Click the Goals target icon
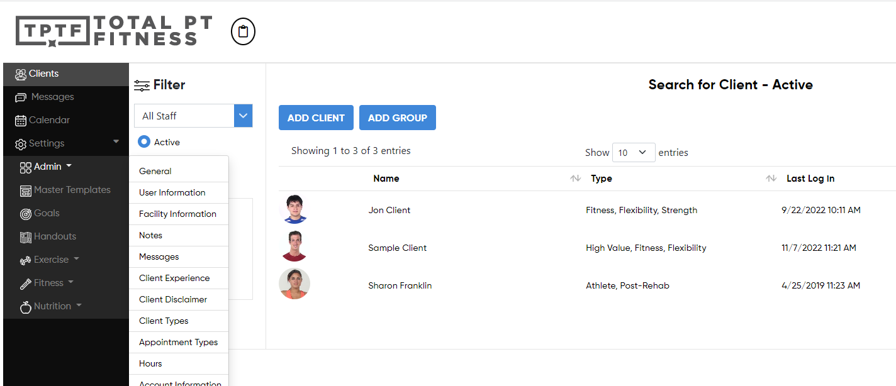The height and width of the screenshot is (386, 896). (26, 214)
